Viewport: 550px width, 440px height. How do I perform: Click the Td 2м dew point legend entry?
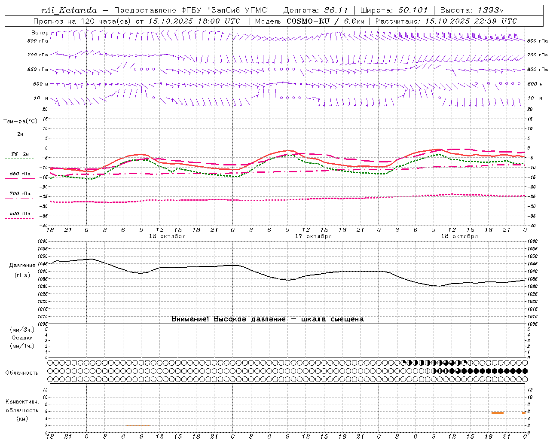click(x=20, y=154)
